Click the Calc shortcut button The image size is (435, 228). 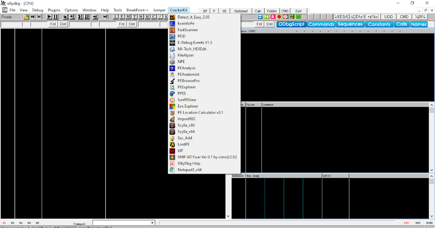pyautogui.click(x=258, y=11)
